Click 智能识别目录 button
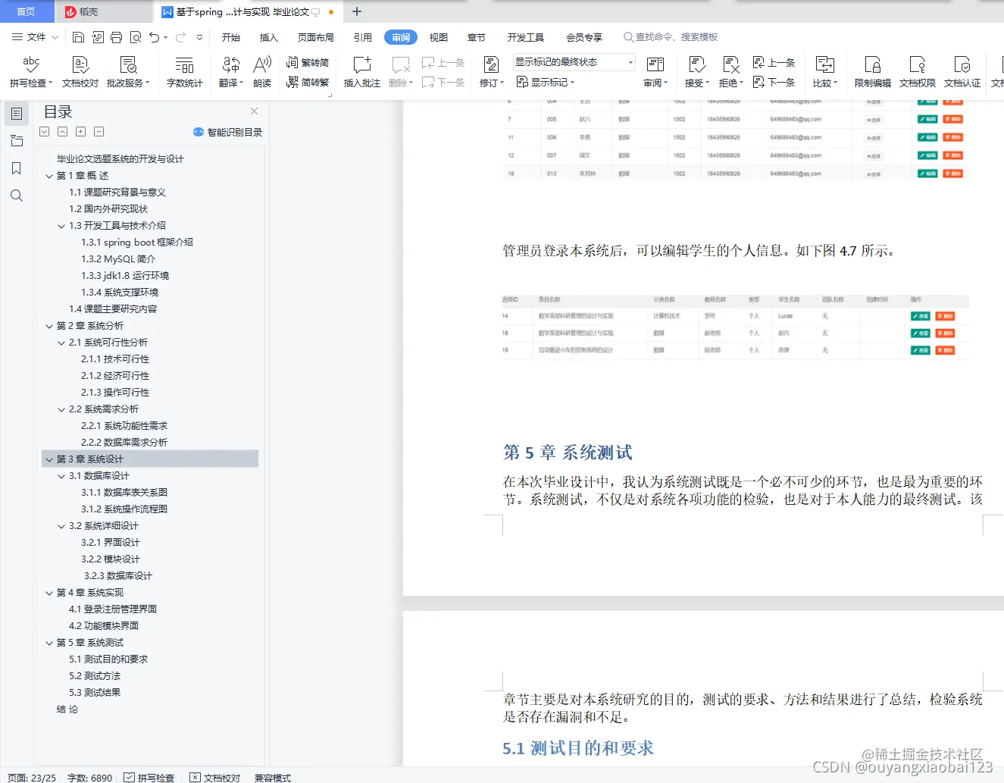The width and height of the screenshot is (1004, 783). 228,132
